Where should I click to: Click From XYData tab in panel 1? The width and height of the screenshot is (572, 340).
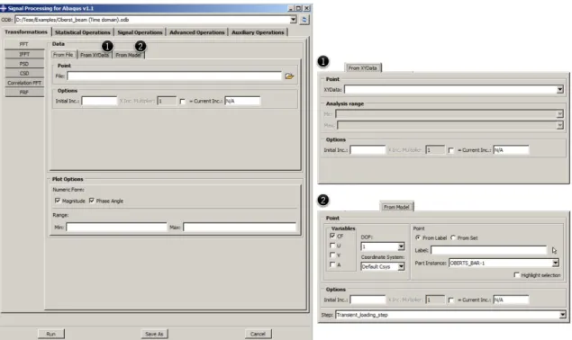[x=362, y=67]
